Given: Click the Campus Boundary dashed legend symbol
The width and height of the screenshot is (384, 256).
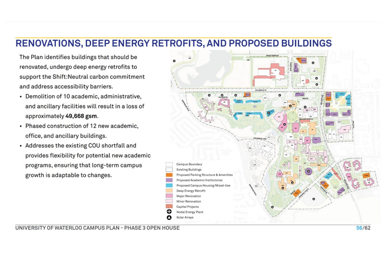Looking at the screenshot, I should tap(169, 164).
